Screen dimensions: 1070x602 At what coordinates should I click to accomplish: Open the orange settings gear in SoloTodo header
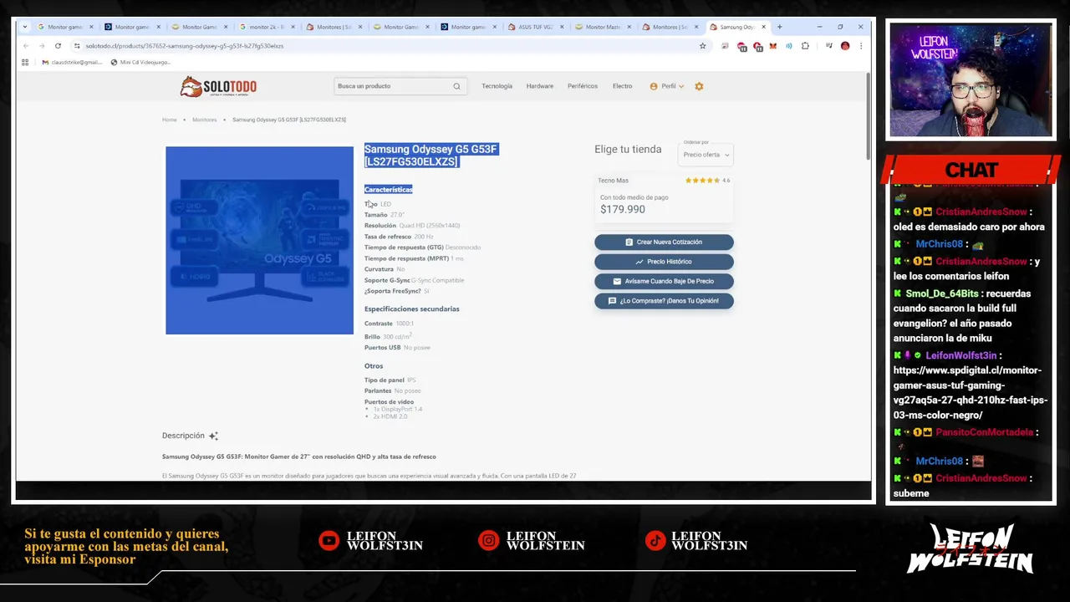(699, 86)
